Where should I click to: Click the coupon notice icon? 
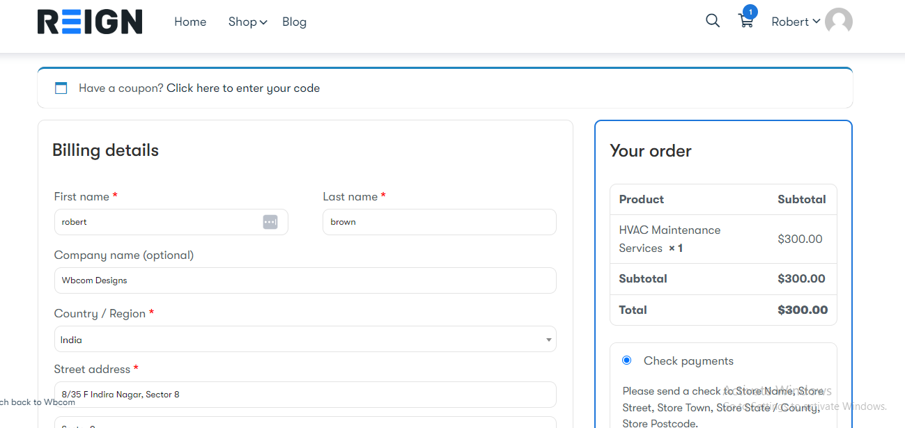tap(61, 88)
